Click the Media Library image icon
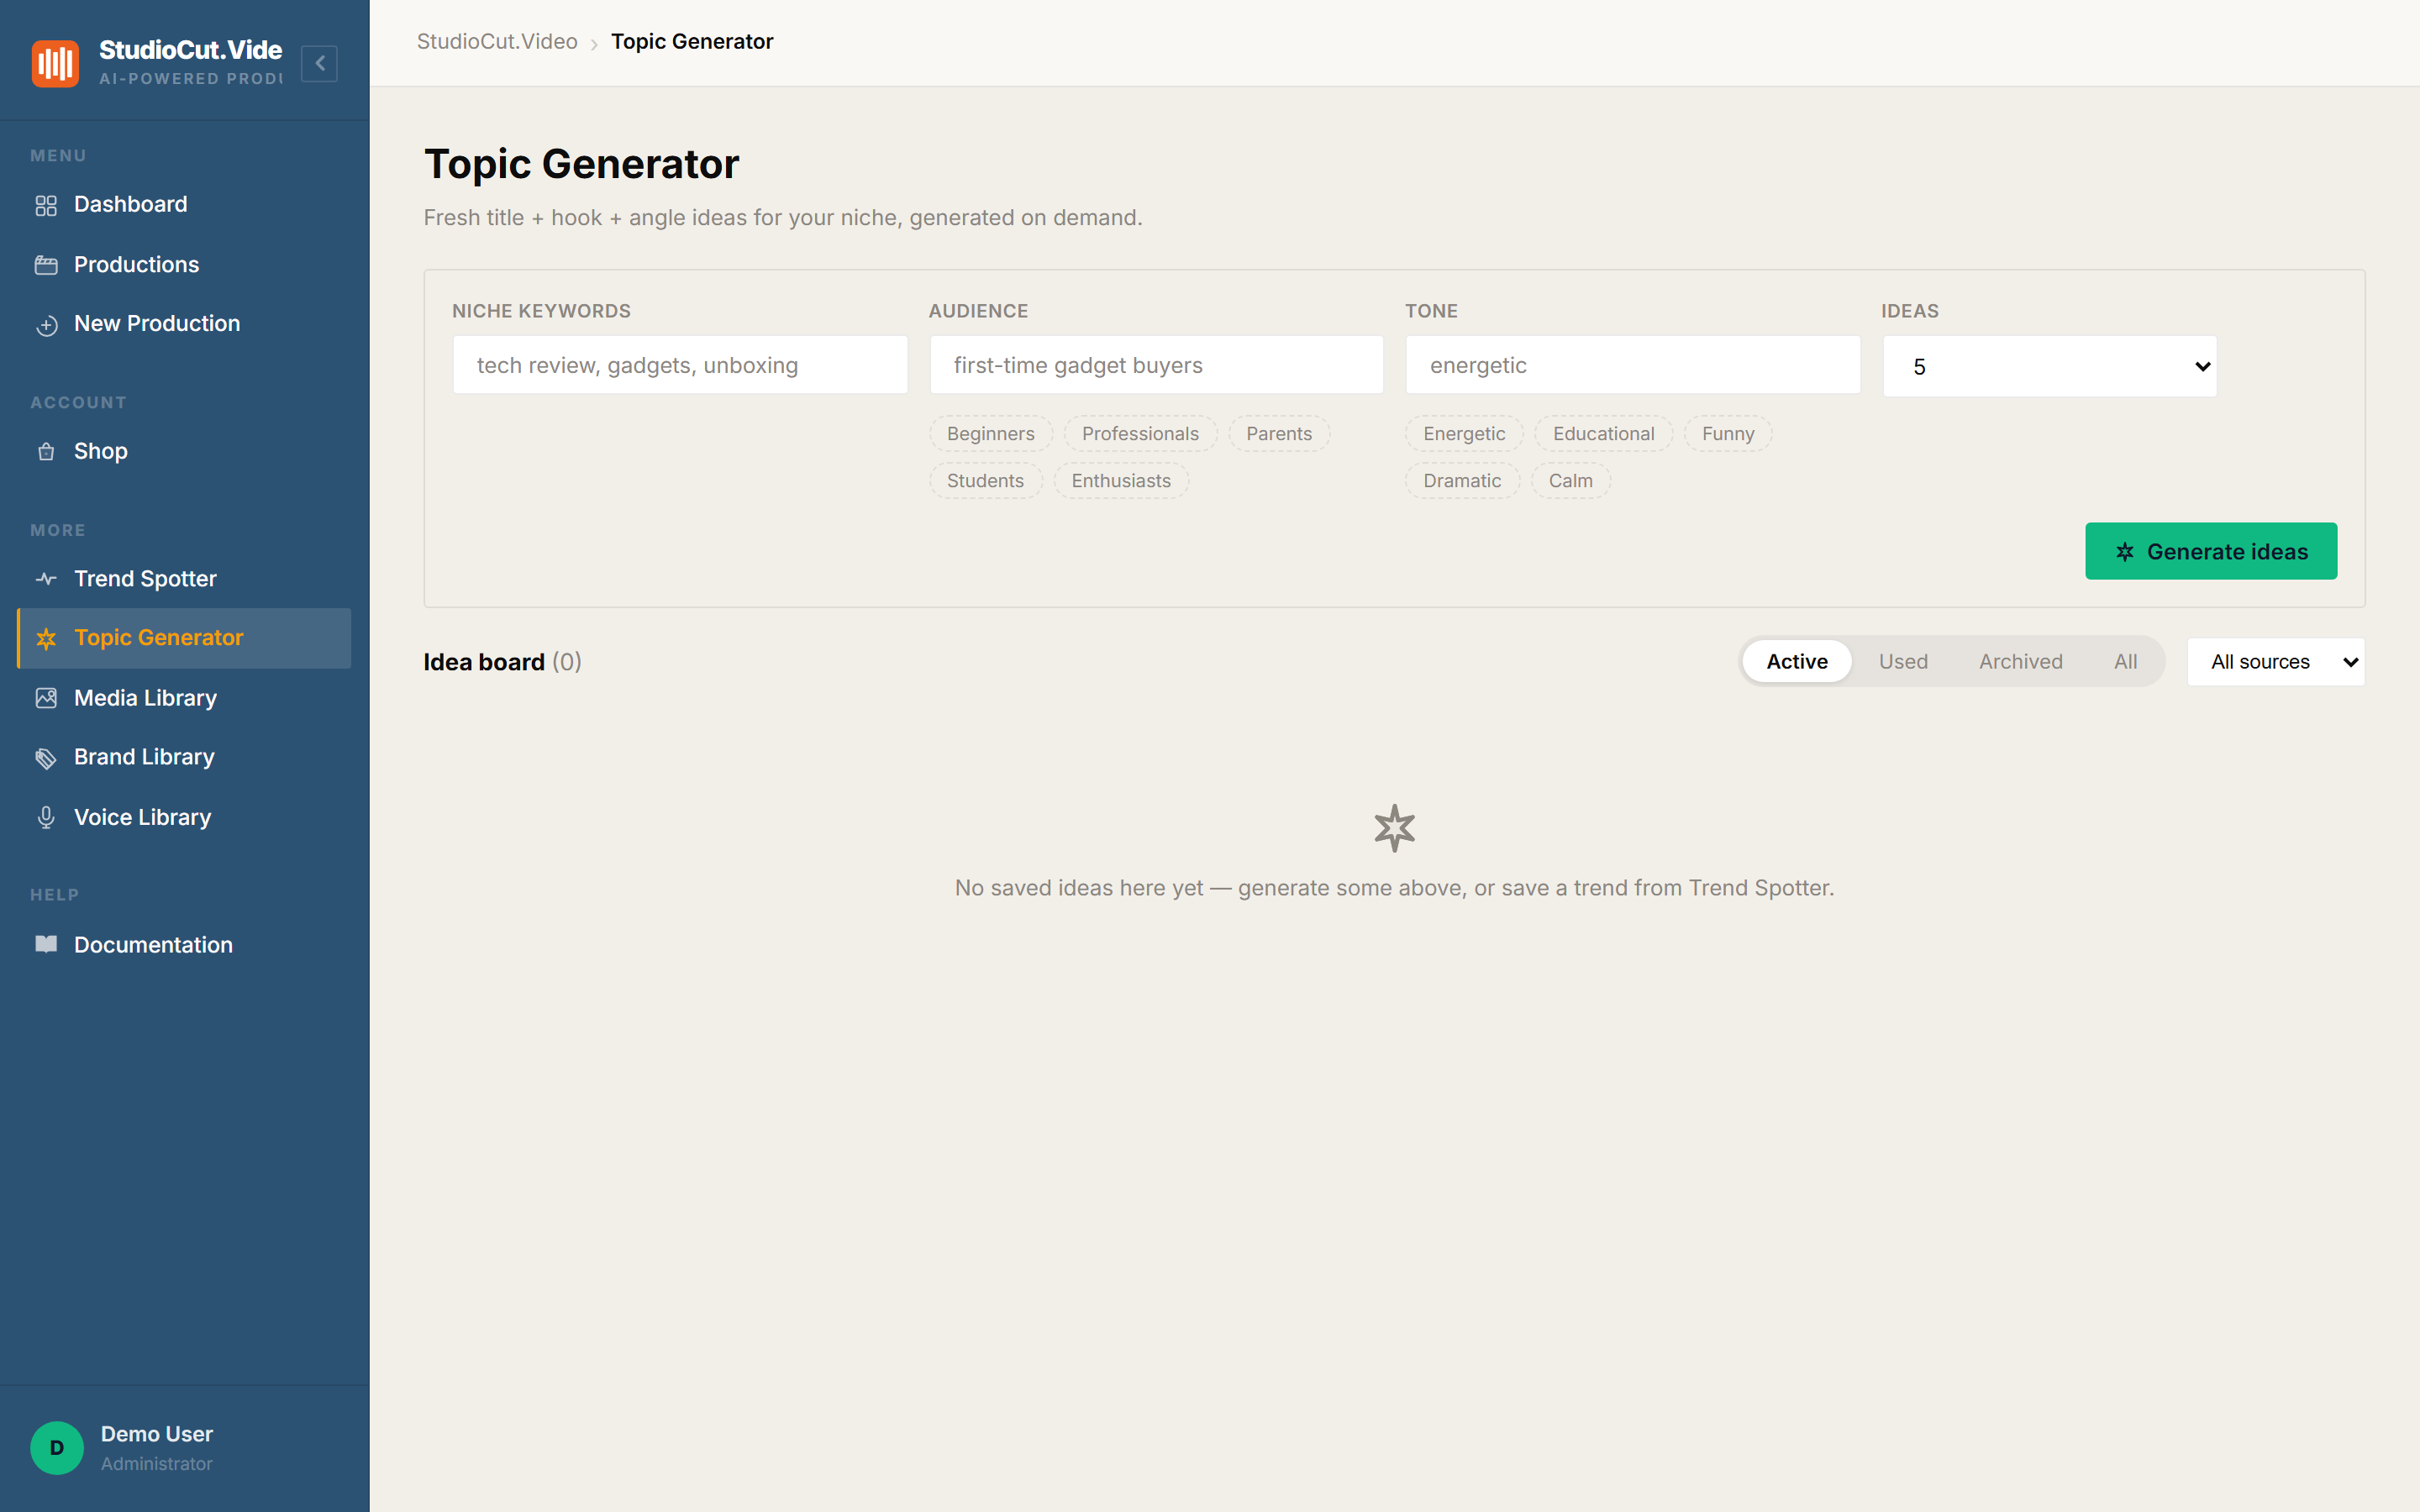Screen dimensions: 2420x1512 click(46, 698)
